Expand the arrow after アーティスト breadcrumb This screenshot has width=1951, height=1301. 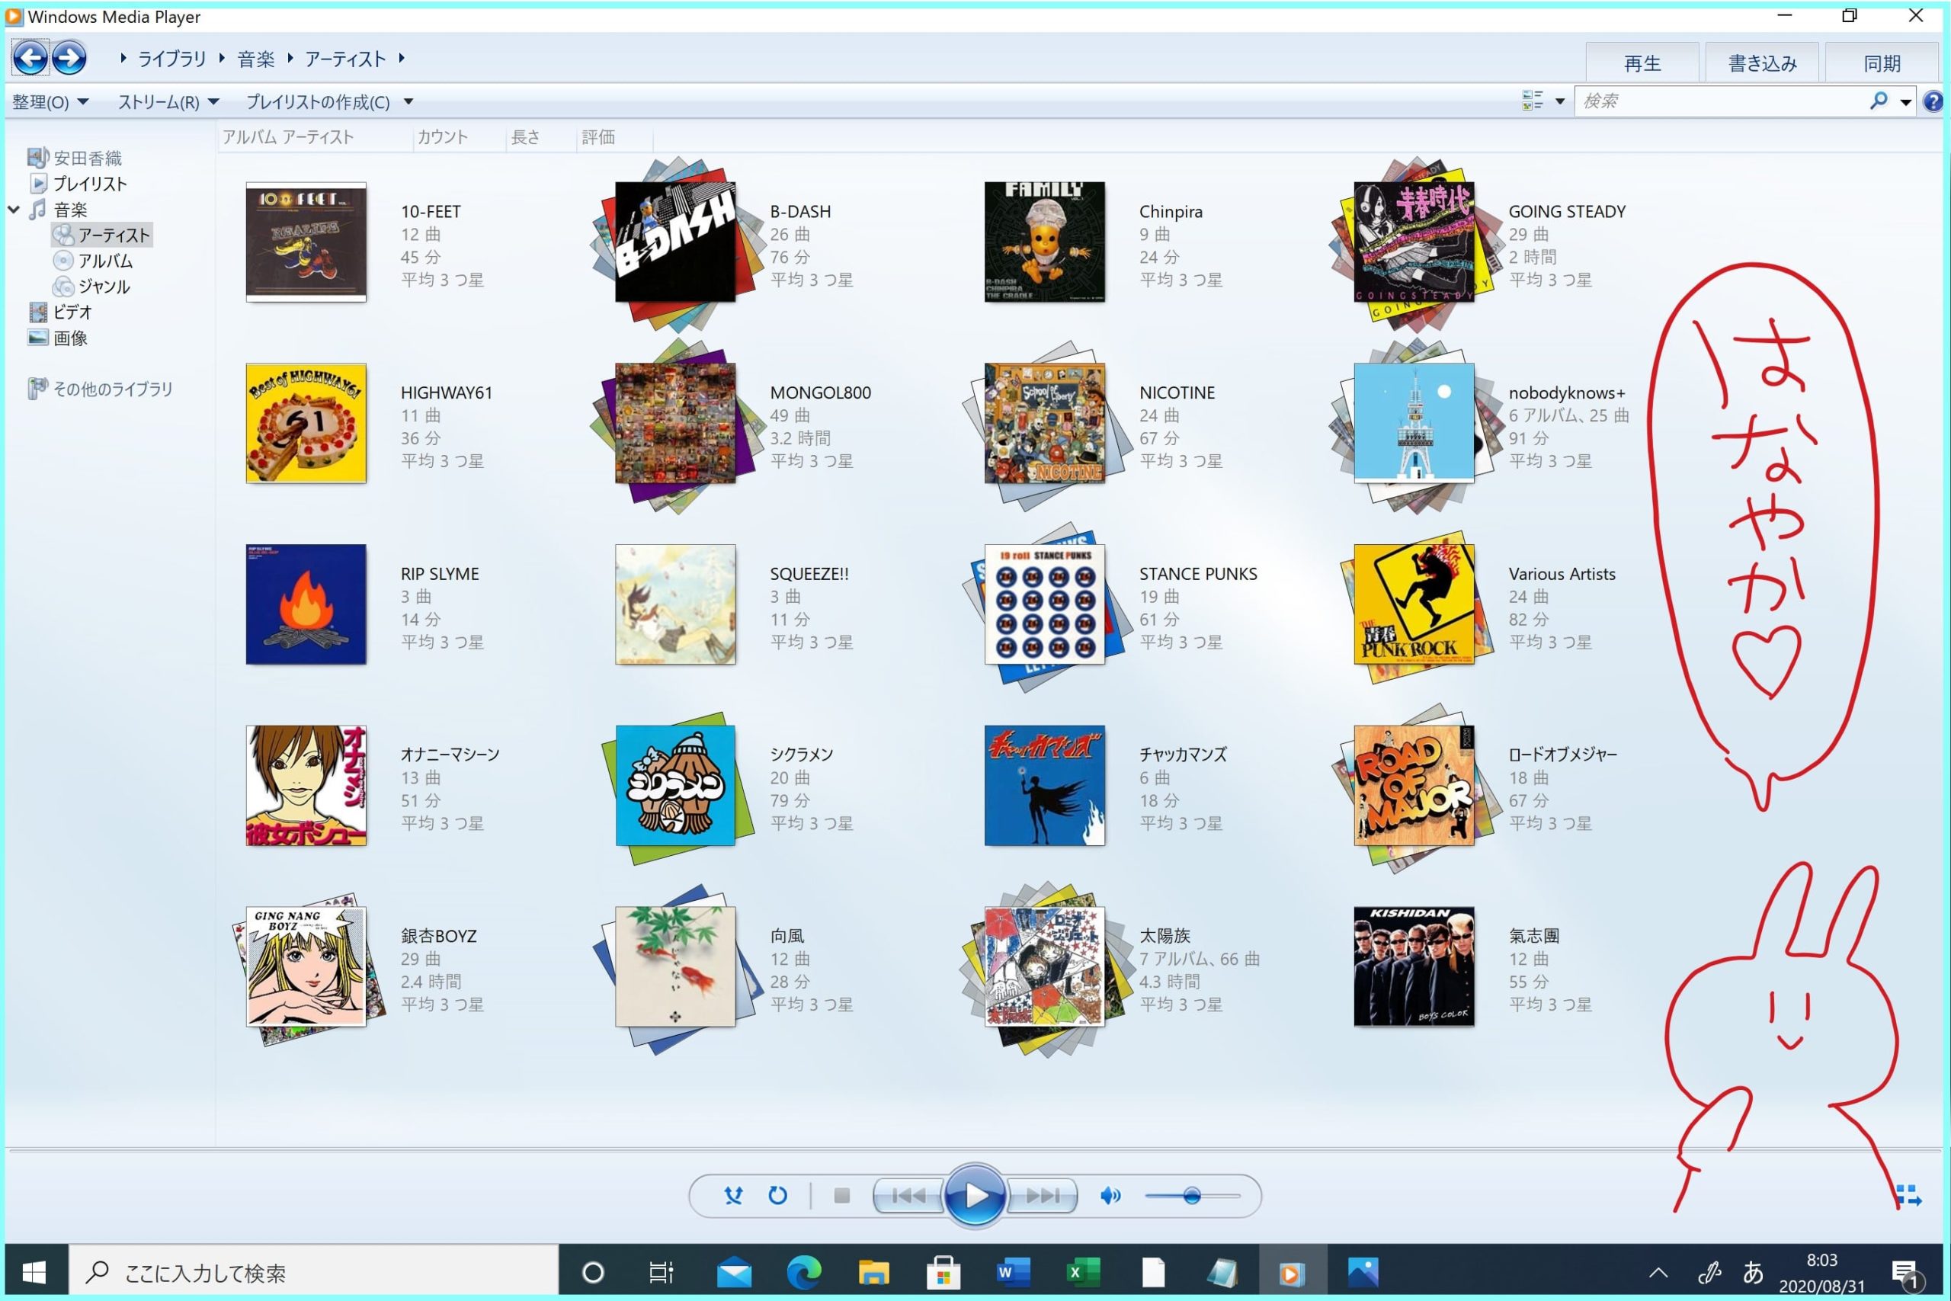(402, 58)
